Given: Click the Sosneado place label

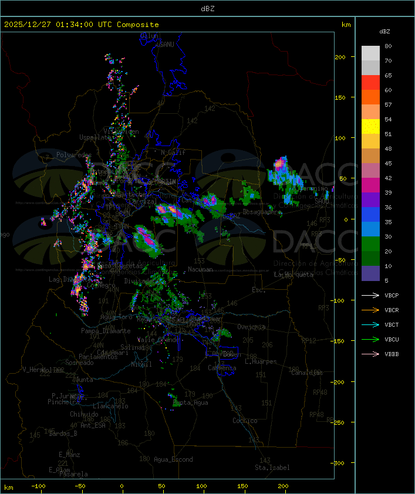Looking at the screenshot, I should click(x=79, y=363).
